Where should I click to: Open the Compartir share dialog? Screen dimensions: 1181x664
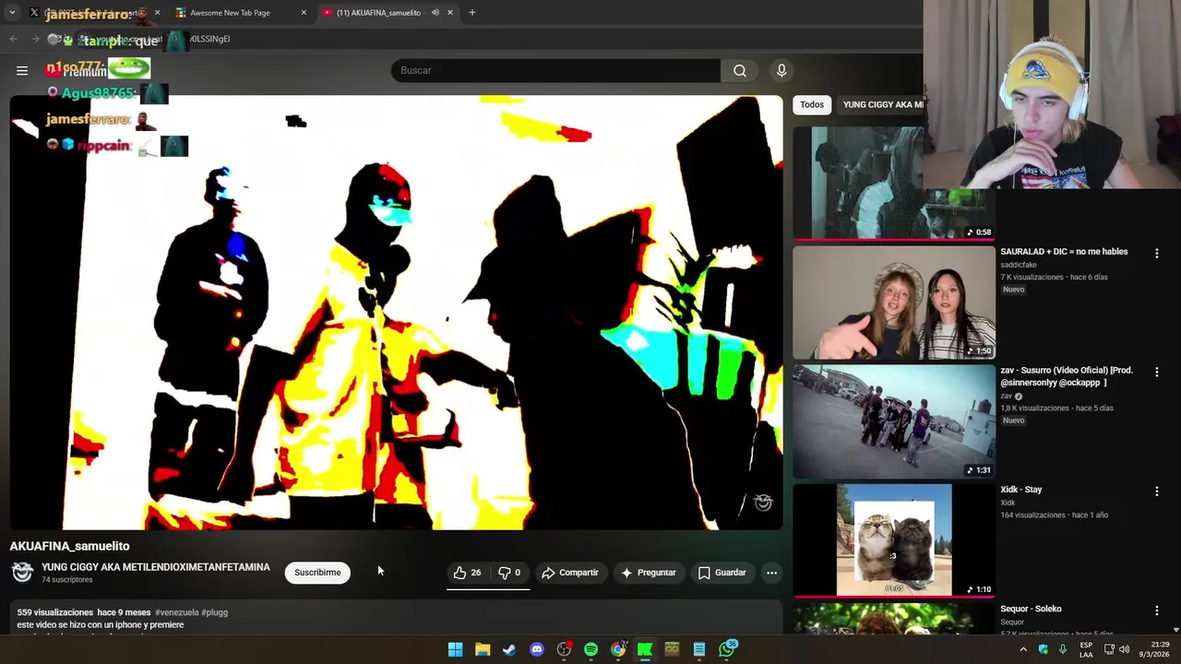(x=570, y=573)
